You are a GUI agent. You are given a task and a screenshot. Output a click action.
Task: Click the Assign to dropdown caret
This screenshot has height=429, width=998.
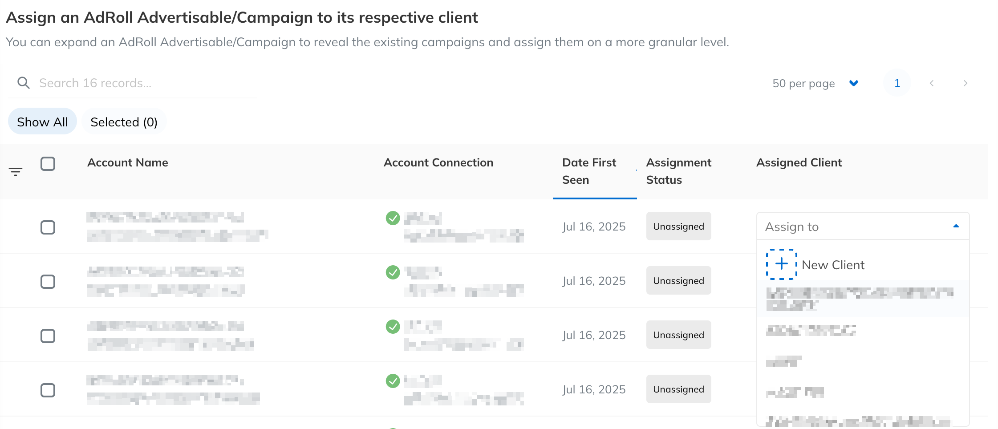[956, 226]
